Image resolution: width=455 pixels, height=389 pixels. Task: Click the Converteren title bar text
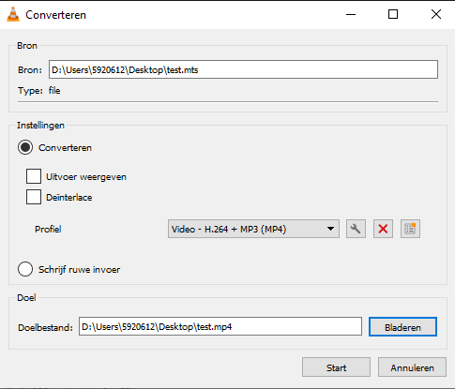(x=55, y=15)
